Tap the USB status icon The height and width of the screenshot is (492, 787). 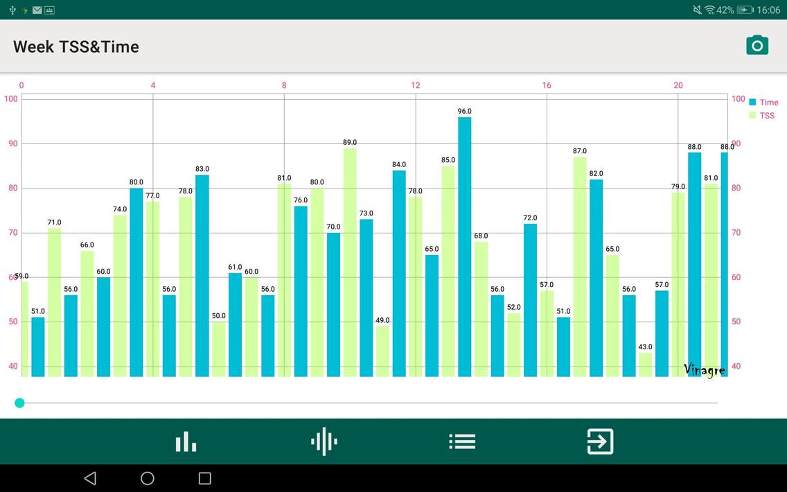(x=12, y=10)
